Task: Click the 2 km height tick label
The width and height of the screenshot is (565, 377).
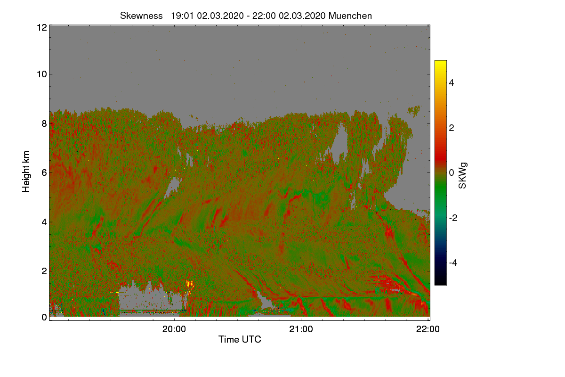Action: coord(44,270)
